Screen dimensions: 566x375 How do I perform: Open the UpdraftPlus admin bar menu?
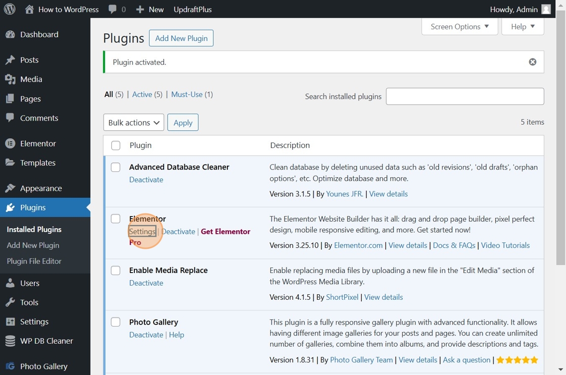(x=193, y=10)
